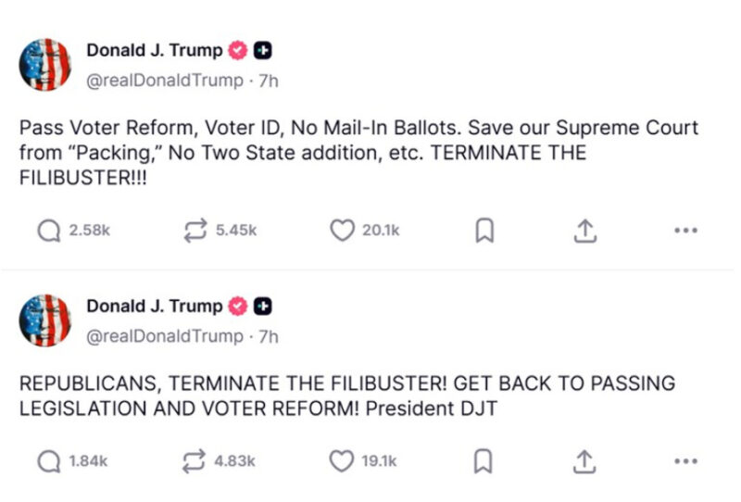Open three-dot menu on second post

point(685,460)
